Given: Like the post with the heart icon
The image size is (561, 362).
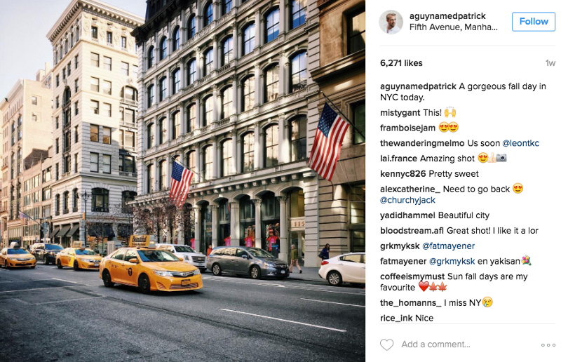Looking at the screenshot, I should (386, 344).
